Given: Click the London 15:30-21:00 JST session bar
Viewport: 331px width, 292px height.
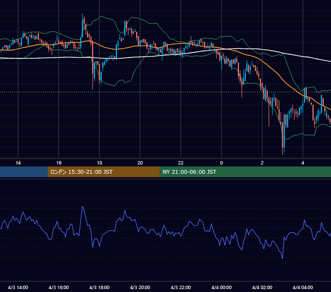Looking at the screenshot, I should click(x=103, y=172).
